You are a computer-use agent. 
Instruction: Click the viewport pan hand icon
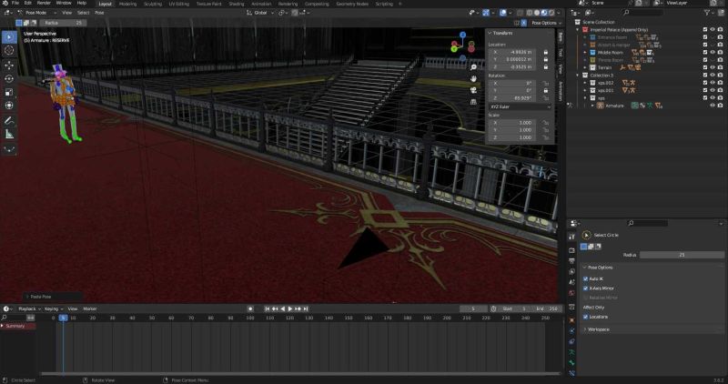pos(473,78)
